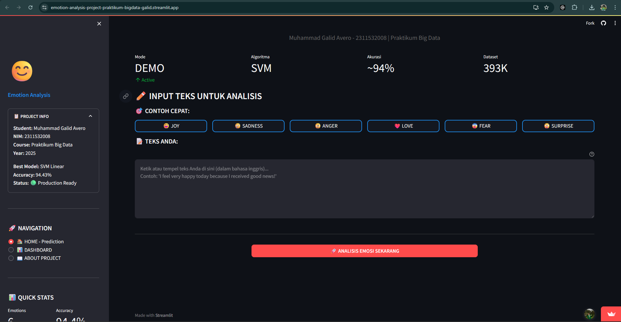Click the red Streamlit crown badge
This screenshot has height=322, width=621.
click(x=611, y=314)
